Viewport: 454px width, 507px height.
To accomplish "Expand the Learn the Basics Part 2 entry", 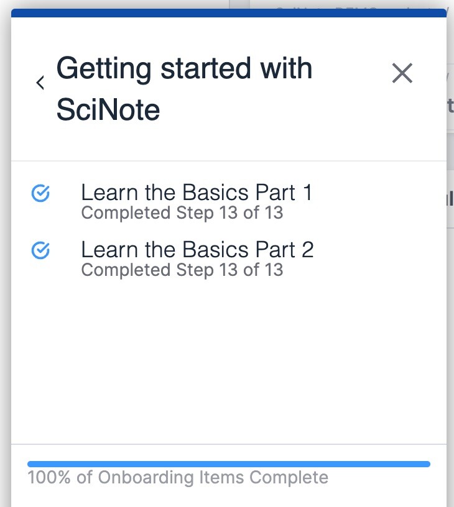I will point(197,250).
